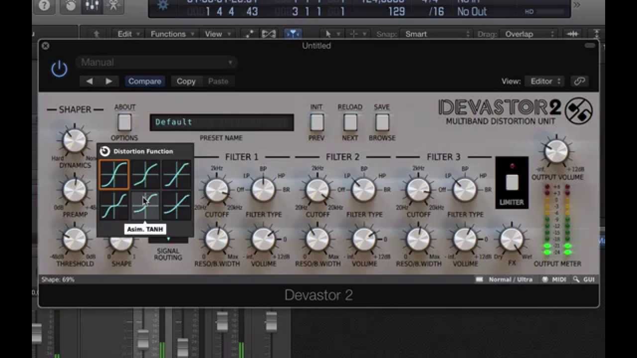Click the up-arrow icon left of Edit
The image size is (637, 358).
tap(97, 34)
